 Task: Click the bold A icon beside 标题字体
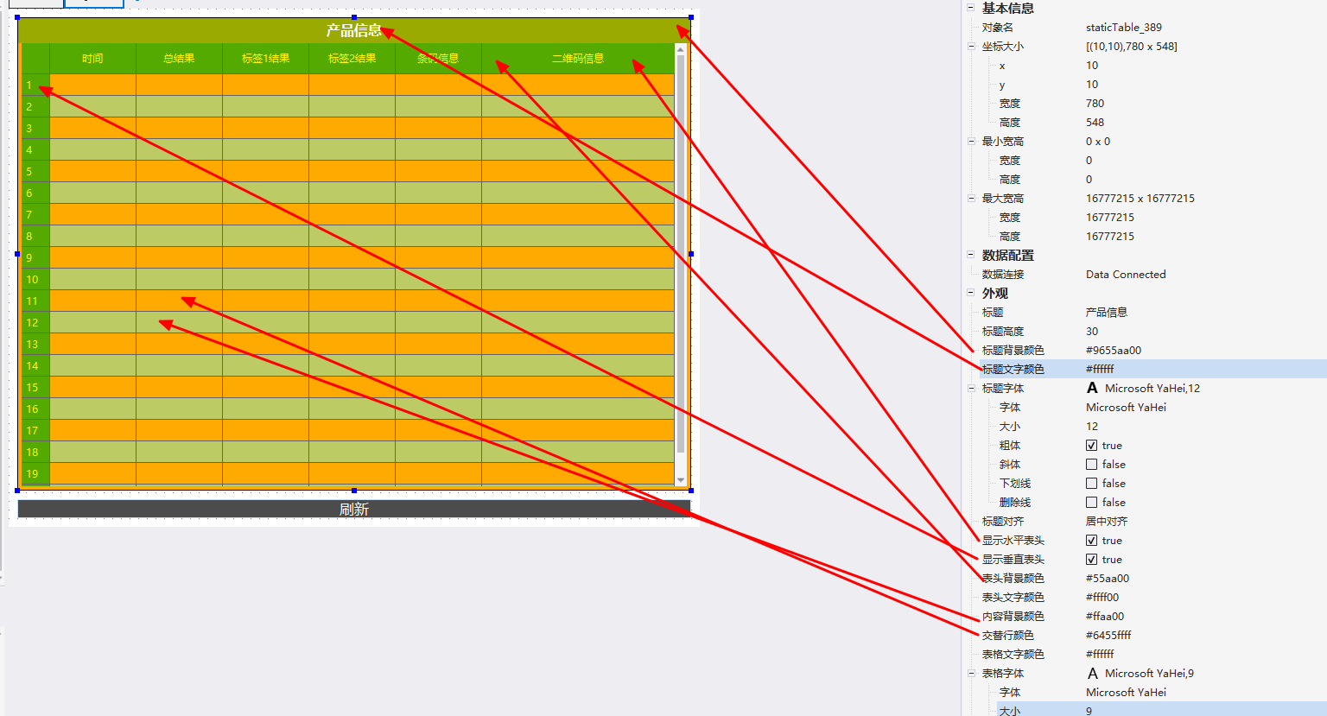pyautogui.click(x=1092, y=389)
